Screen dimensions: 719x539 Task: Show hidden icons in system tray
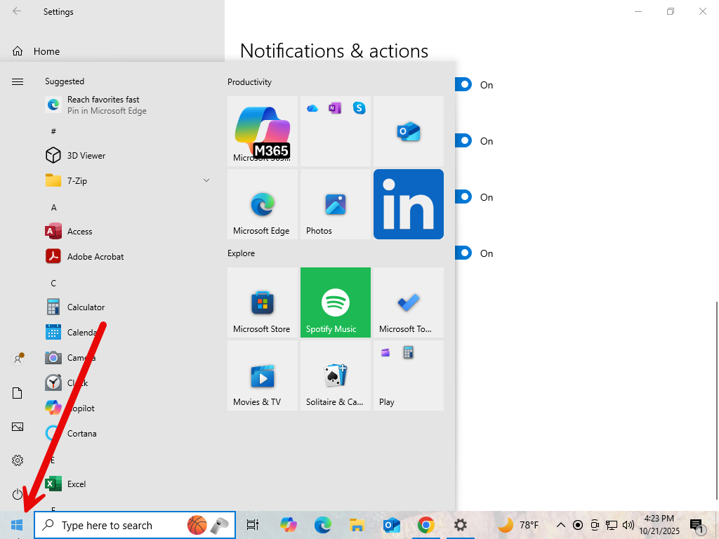560,525
